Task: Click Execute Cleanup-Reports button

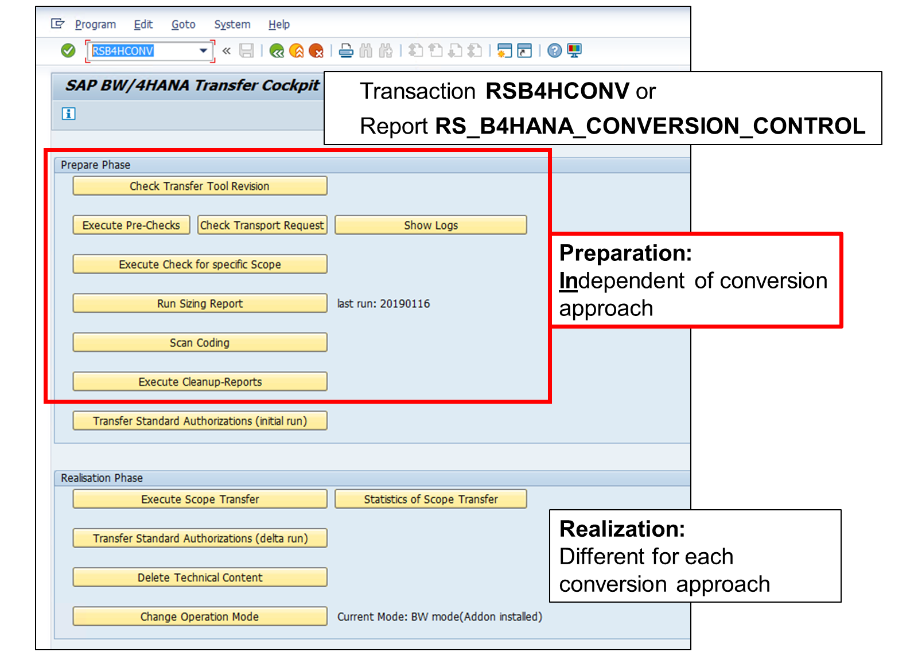Action: 200,381
